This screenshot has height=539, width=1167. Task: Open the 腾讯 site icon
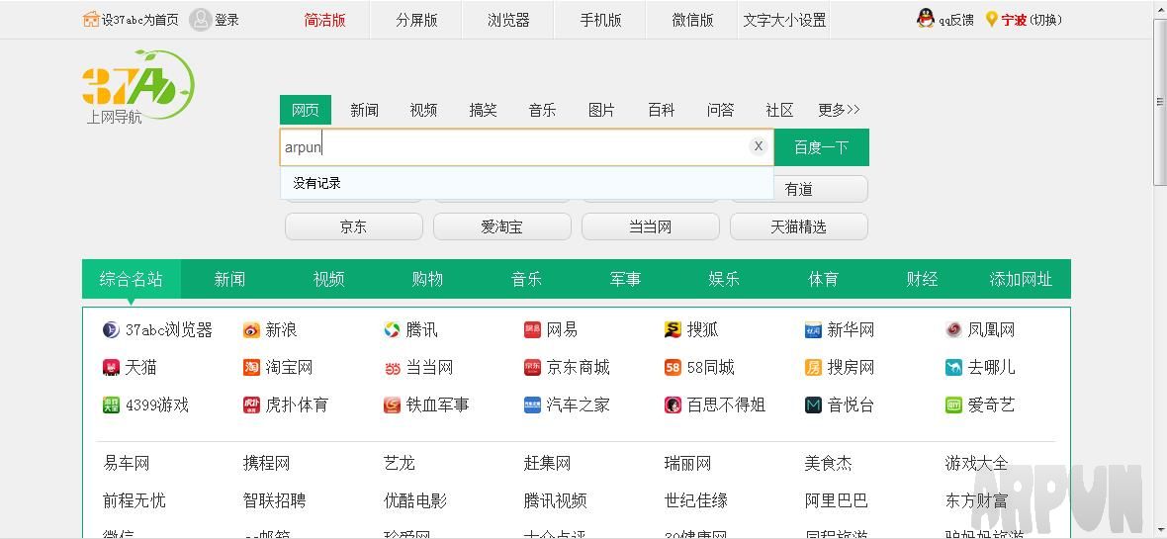pos(393,329)
